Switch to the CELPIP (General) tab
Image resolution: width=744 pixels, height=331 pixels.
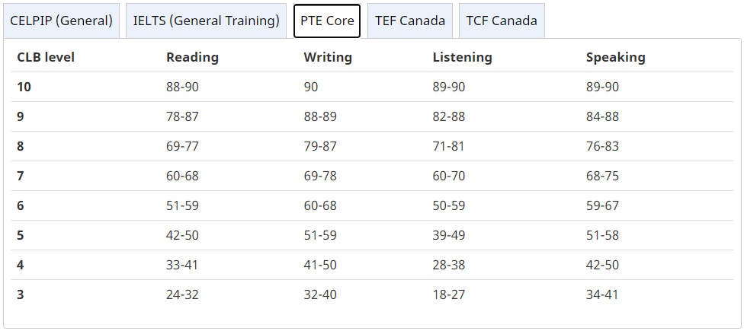61,21
